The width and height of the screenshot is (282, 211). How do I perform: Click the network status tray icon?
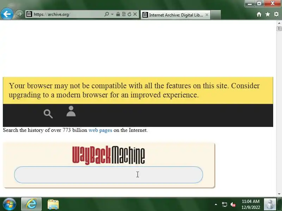point(224,204)
